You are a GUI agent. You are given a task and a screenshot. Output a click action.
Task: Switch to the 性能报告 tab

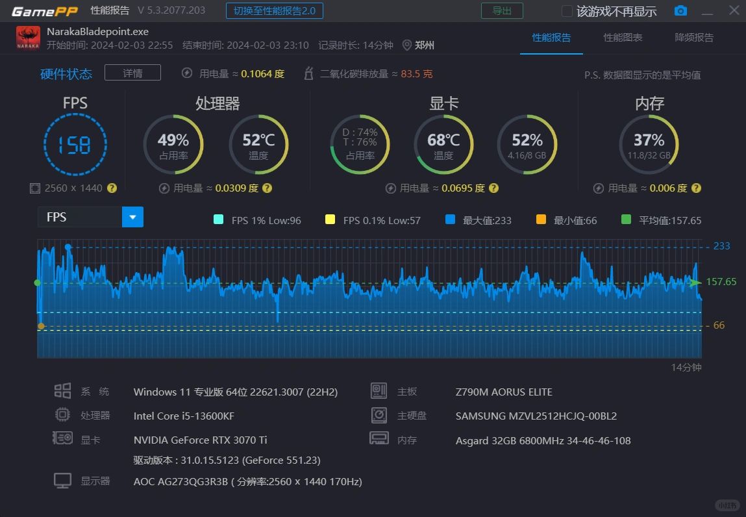click(551, 38)
